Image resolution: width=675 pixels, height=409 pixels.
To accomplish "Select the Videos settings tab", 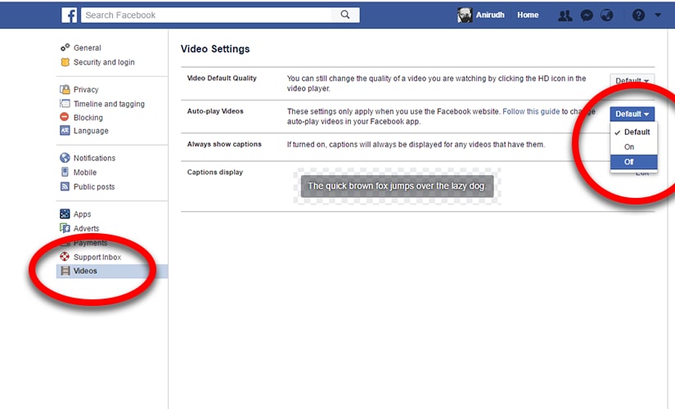I will click(x=112, y=271).
